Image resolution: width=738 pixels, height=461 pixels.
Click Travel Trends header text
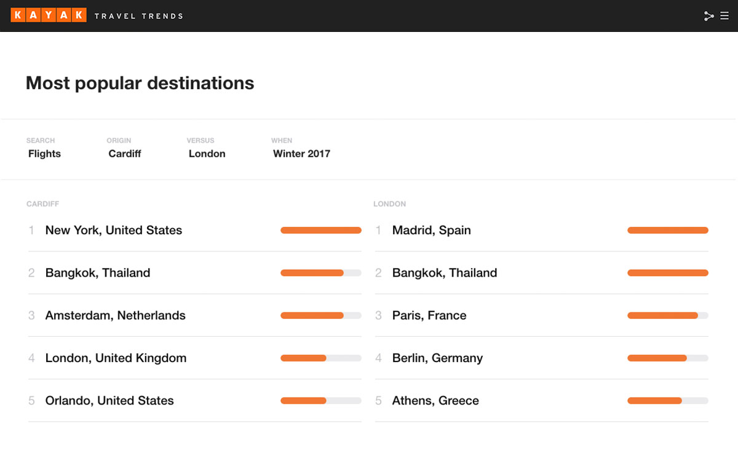tap(139, 16)
